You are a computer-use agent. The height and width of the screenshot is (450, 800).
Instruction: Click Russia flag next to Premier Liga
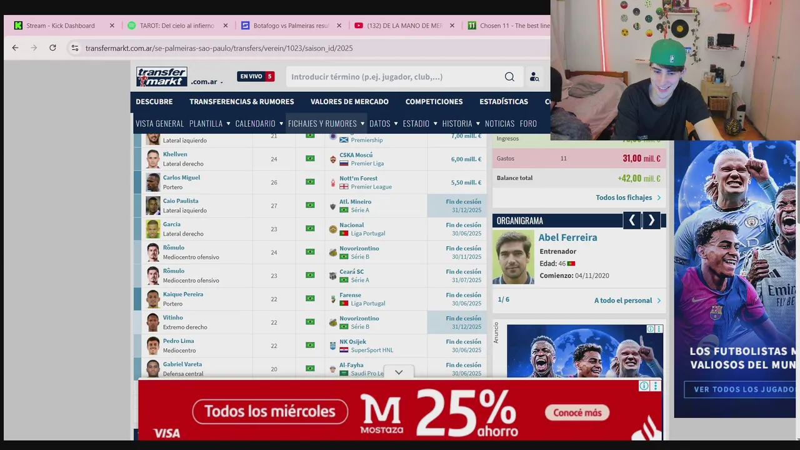[x=344, y=163]
